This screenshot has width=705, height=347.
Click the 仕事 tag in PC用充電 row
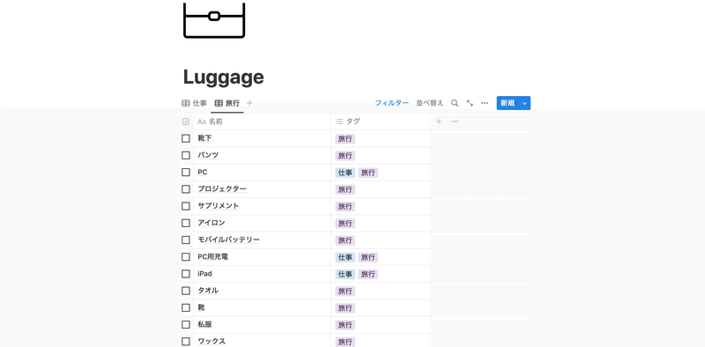pyautogui.click(x=345, y=257)
